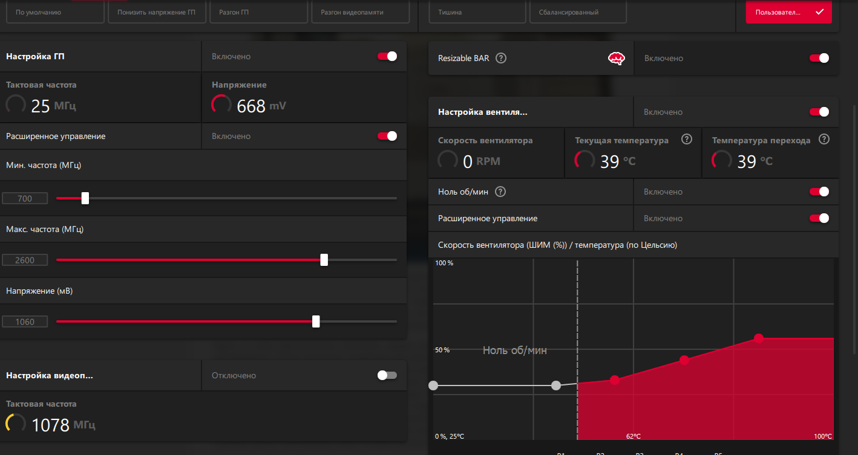Select the Сбалансированный fan preset
The height and width of the screenshot is (455, 858).
[x=579, y=11]
